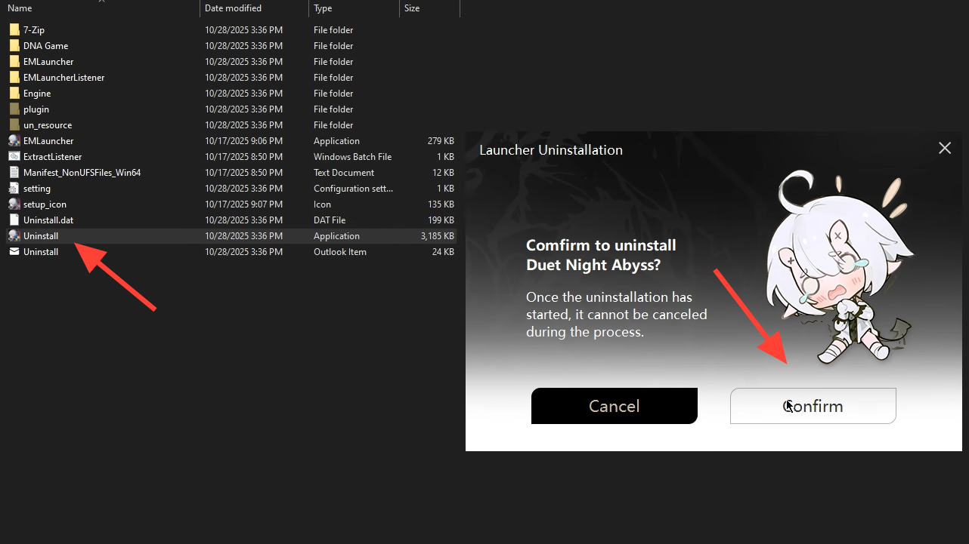
Task: Select the 7-Zip folder icon
Action: click(14, 30)
